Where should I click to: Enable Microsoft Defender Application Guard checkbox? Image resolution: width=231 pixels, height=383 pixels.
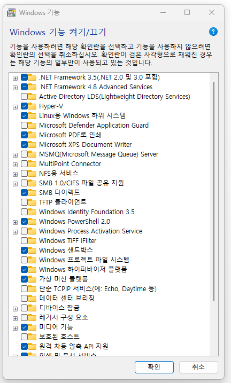(24, 126)
